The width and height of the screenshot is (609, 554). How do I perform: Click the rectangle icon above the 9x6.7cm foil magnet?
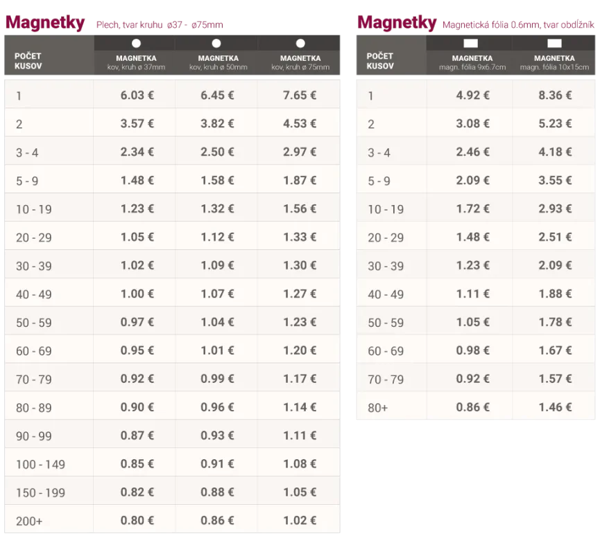[x=470, y=44]
